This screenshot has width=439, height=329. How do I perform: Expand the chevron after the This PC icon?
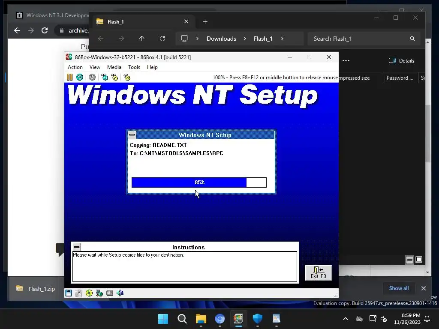coord(197,39)
